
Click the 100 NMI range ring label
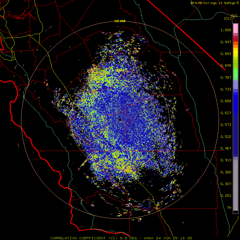[x=120, y=21]
